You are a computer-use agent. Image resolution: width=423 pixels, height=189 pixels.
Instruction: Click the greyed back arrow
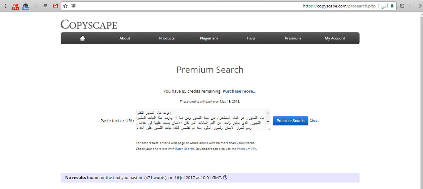411,6
